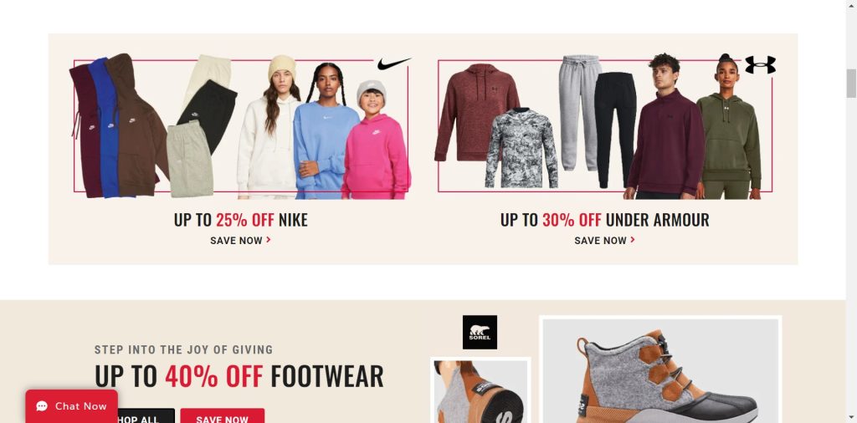Click the Up to 25% Off Nike heading

pyautogui.click(x=240, y=219)
